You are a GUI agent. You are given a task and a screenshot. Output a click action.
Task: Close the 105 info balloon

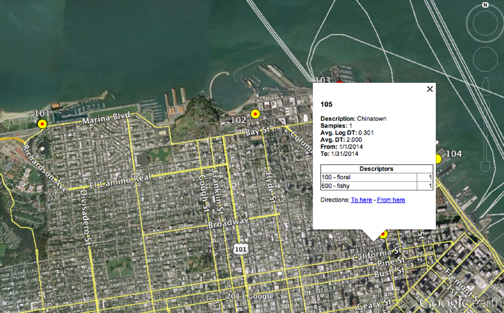430,89
